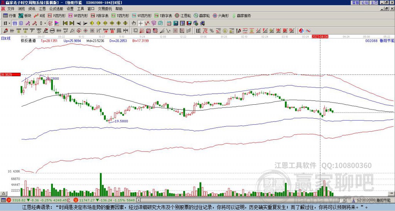Click the 客服 button in title bar
This screenshot has width=395, height=211.
tap(355, 3)
